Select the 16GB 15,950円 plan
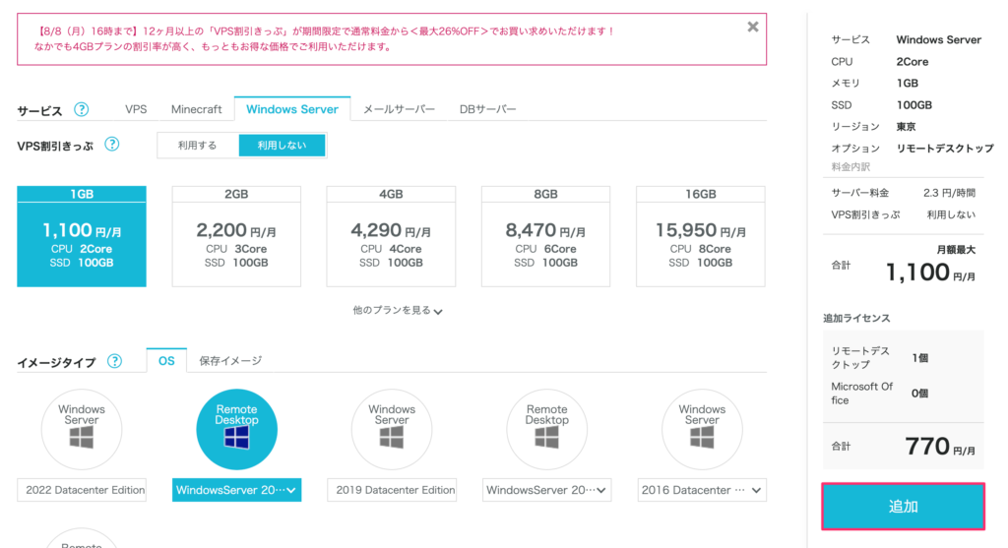Screen dimensions: 1008x548 (x=701, y=236)
